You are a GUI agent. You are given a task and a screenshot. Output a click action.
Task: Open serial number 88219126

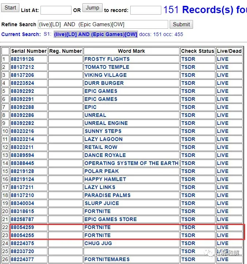[22, 59]
